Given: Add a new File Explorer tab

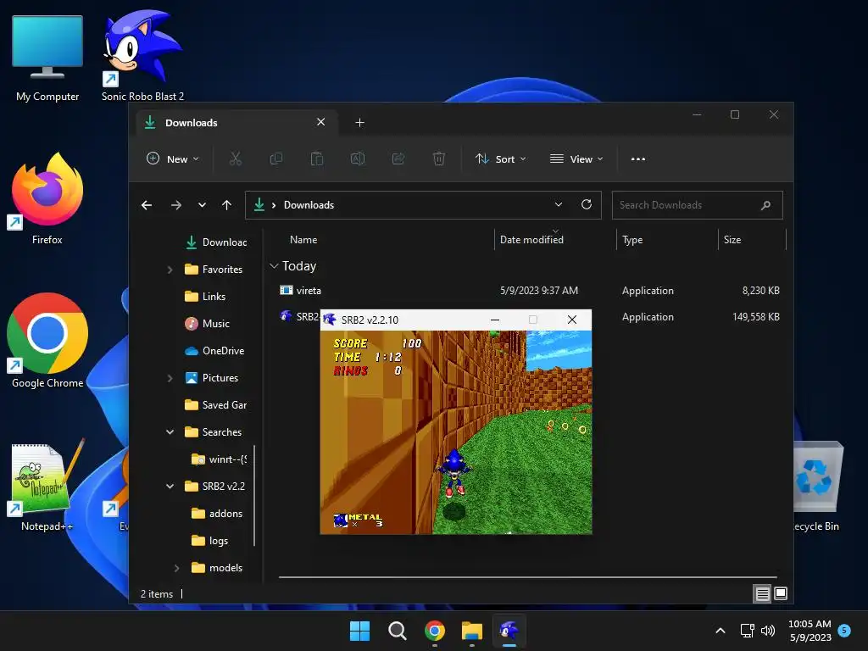Looking at the screenshot, I should (x=359, y=122).
